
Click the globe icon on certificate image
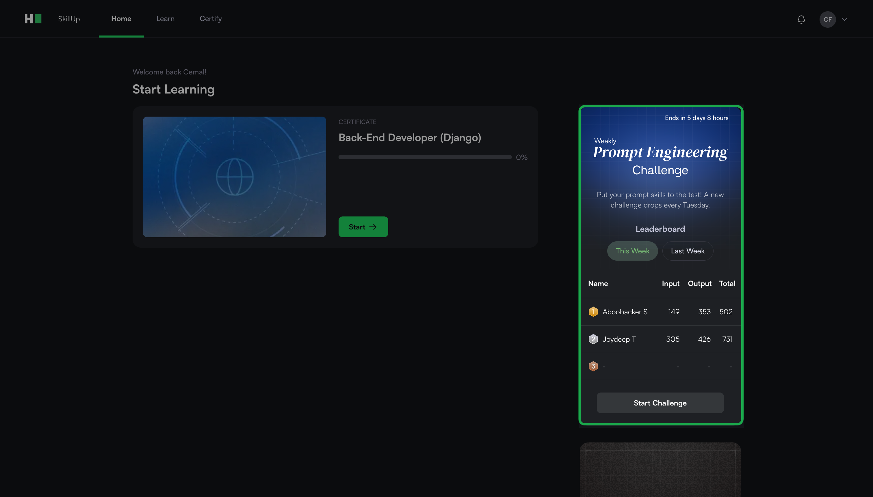coord(235,177)
